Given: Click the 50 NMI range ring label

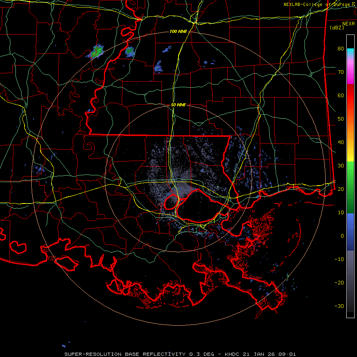Looking at the screenshot, I should point(178,105).
